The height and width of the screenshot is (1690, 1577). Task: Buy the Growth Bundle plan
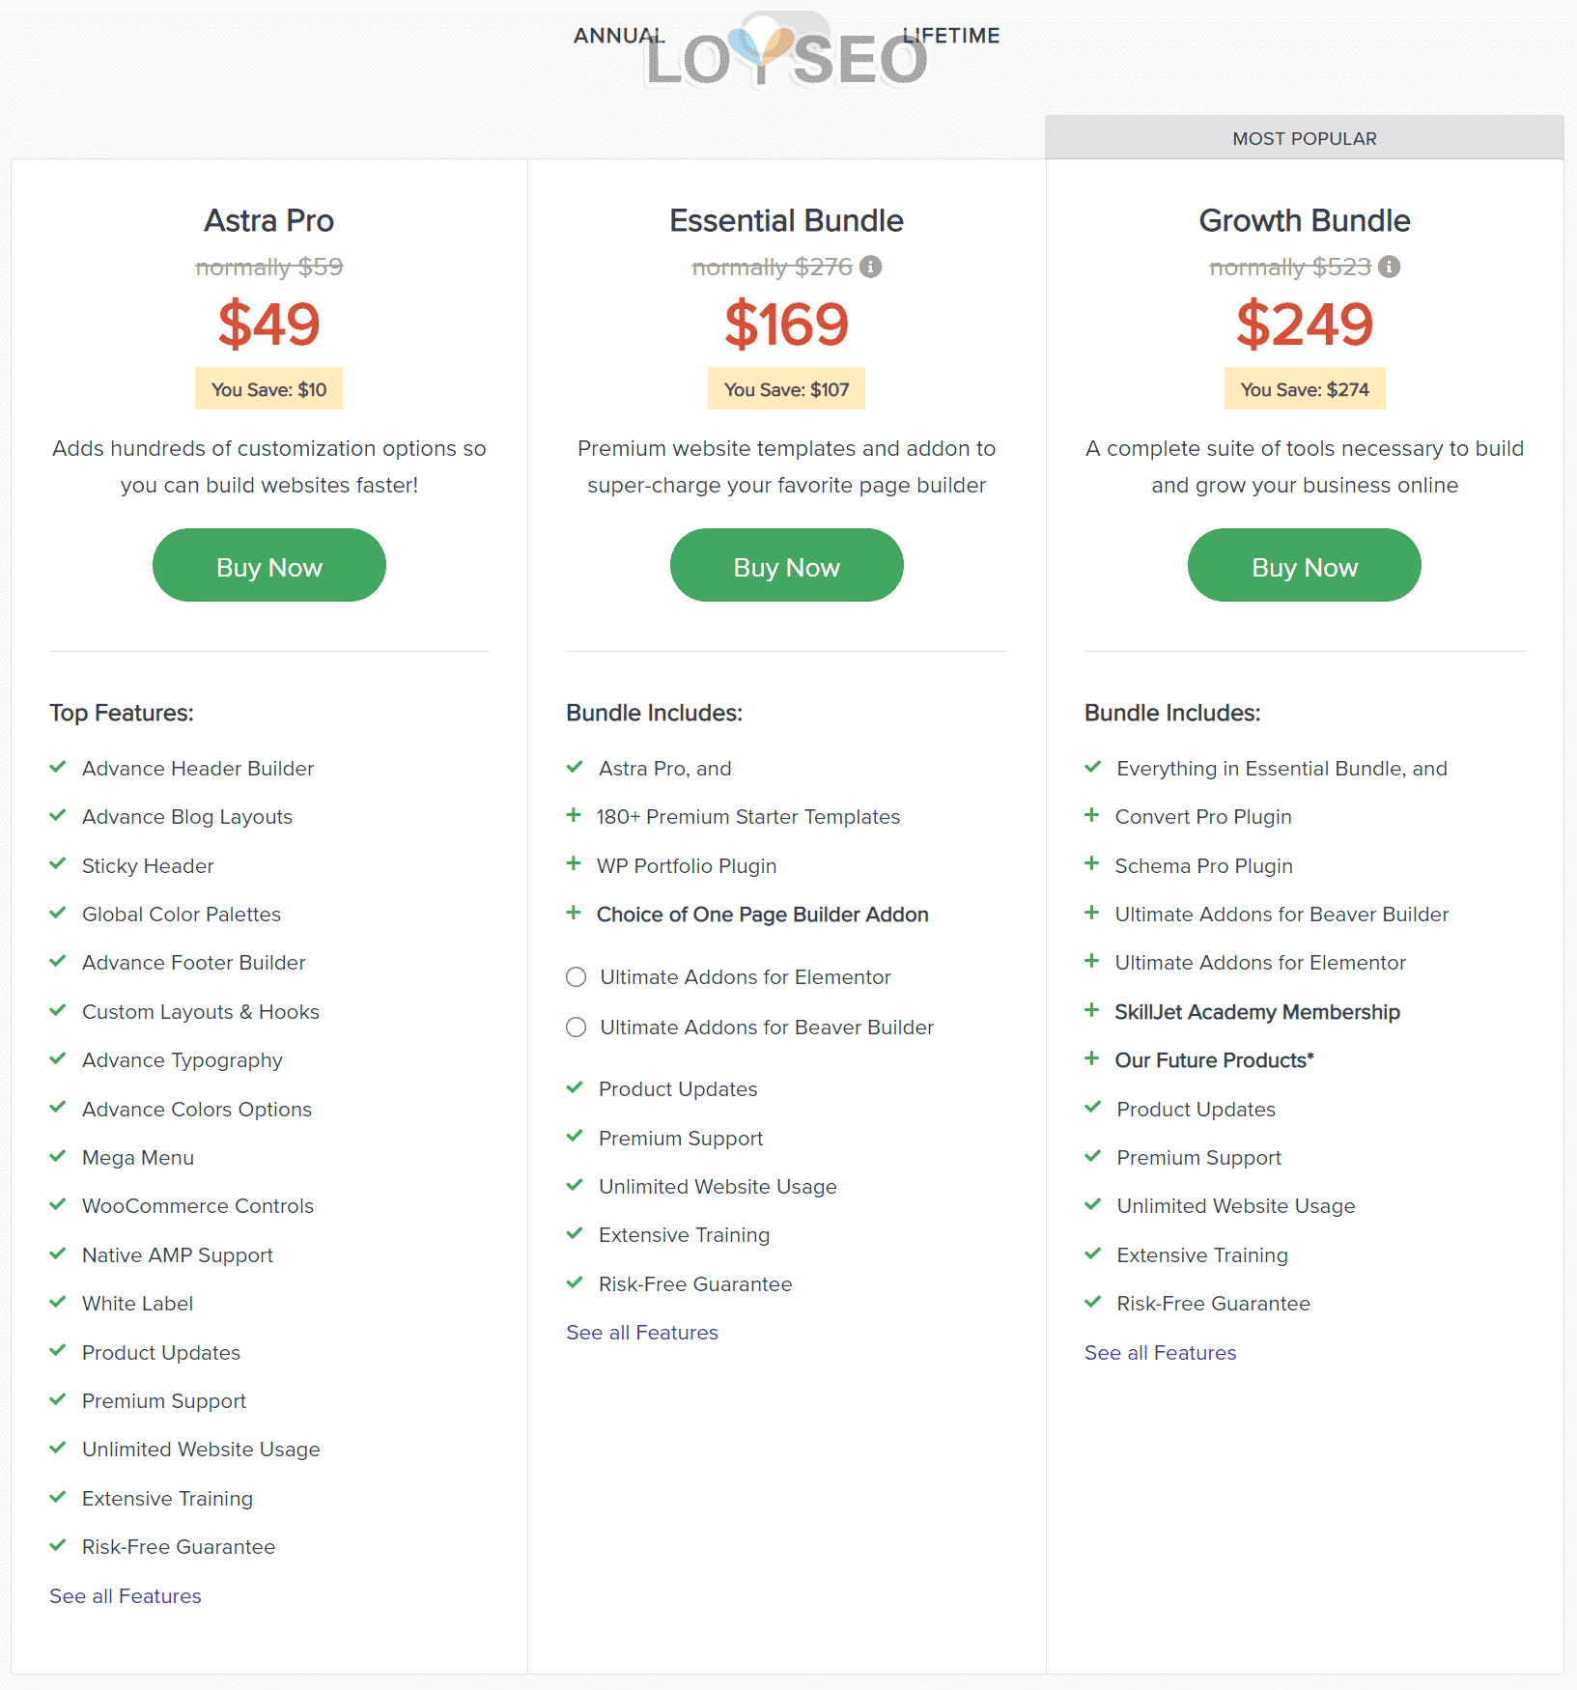pos(1305,565)
